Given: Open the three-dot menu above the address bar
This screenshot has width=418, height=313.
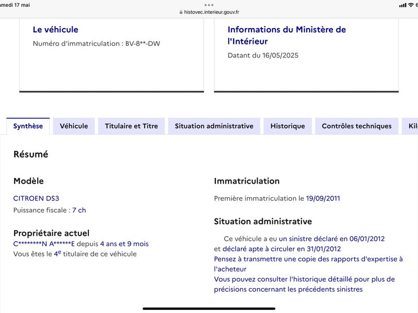Looking at the screenshot, I should click(209, 5).
